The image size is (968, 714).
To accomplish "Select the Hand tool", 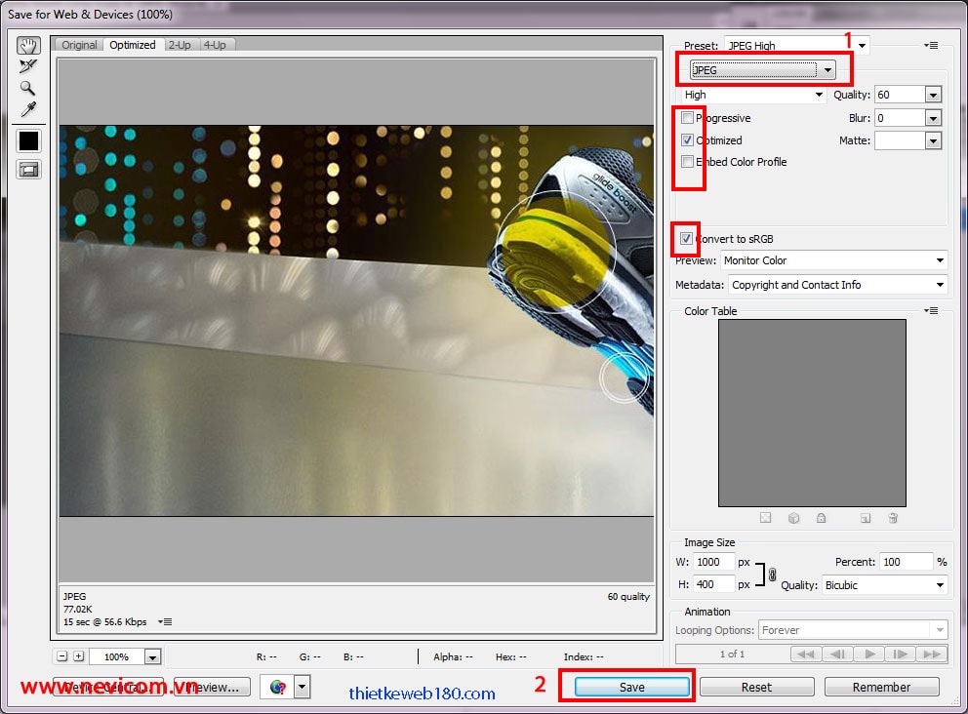I will coord(28,46).
